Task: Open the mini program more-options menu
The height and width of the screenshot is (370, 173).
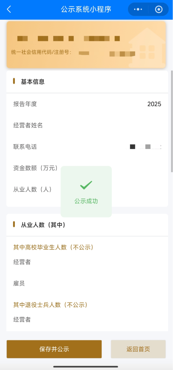Action: click(x=138, y=10)
